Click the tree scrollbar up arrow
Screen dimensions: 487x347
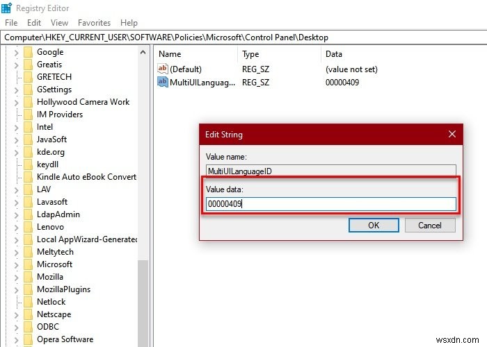tap(143, 52)
